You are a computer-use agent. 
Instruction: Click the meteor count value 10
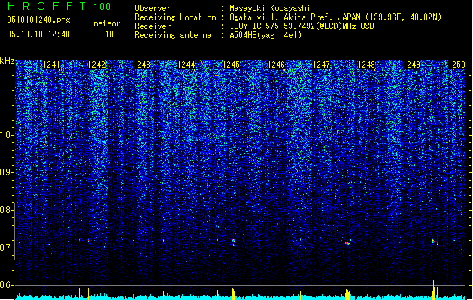[109, 34]
